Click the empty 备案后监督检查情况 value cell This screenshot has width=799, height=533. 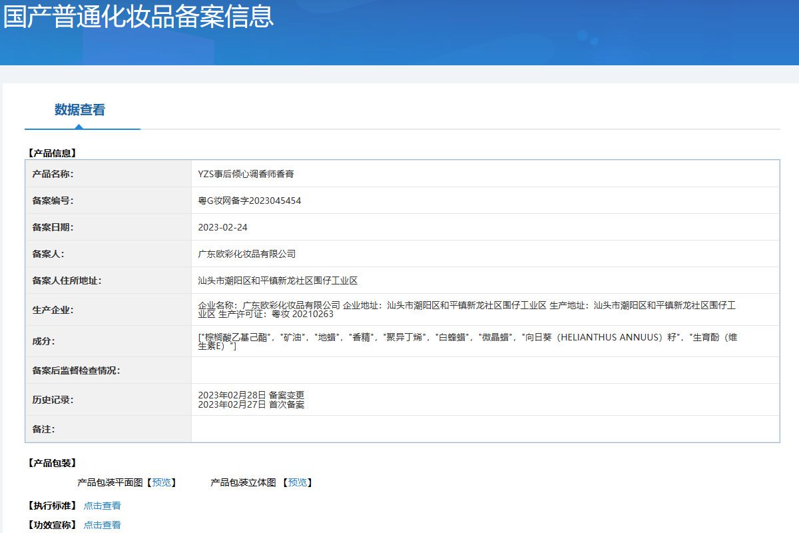[485, 370]
